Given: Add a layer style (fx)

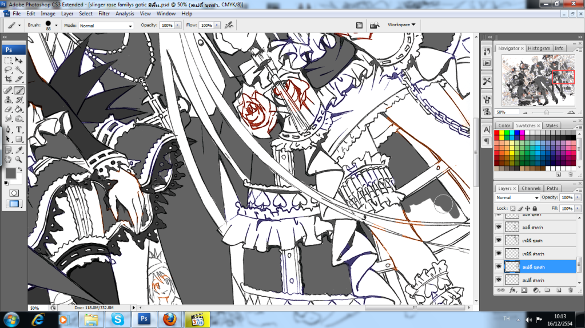Looking at the screenshot, I should [x=512, y=290].
